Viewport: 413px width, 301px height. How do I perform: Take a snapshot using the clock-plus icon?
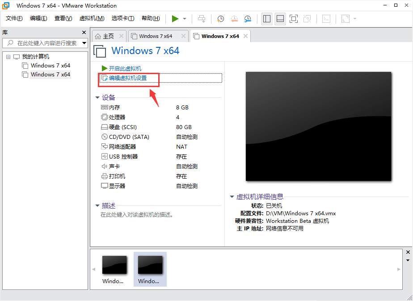pyautogui.click(x=220, y=19)
